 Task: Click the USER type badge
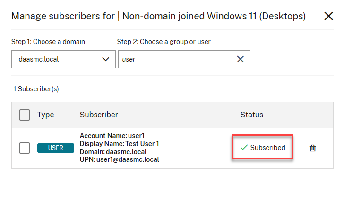(56, 148)
